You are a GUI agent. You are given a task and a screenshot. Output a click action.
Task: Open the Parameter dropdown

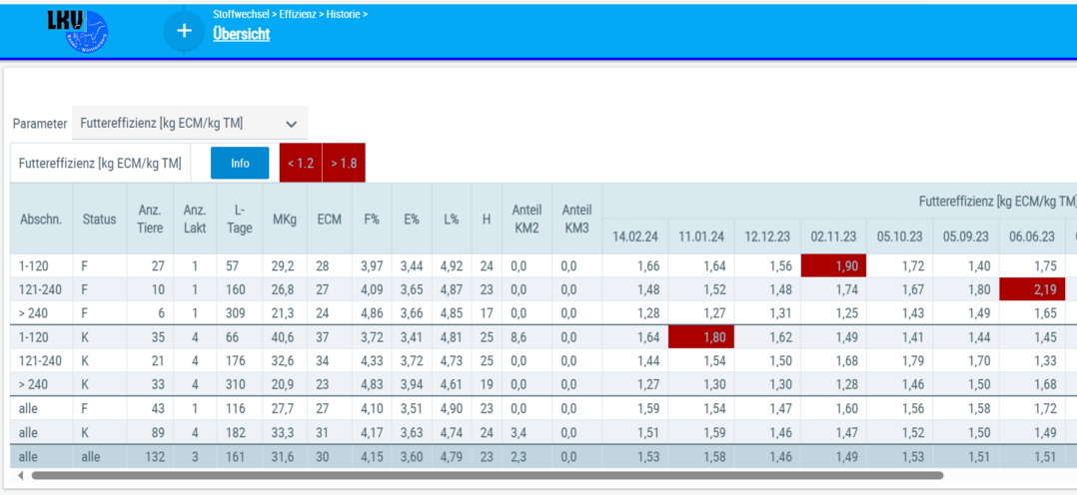[x=190, y=124]
